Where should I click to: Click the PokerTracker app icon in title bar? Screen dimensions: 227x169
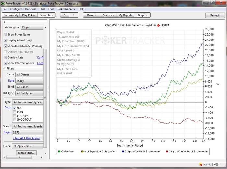click(x=3, y=3)
